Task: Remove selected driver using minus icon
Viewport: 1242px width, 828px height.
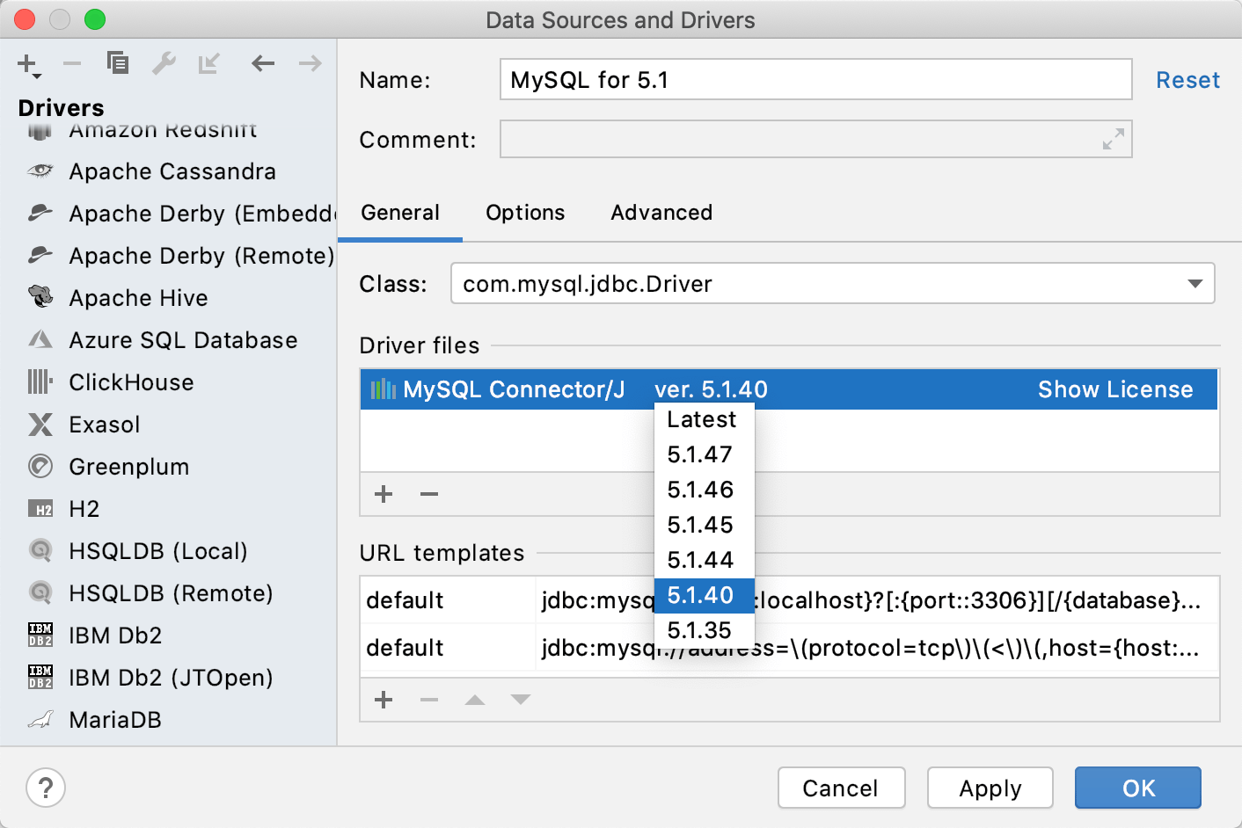Action: 72,63
